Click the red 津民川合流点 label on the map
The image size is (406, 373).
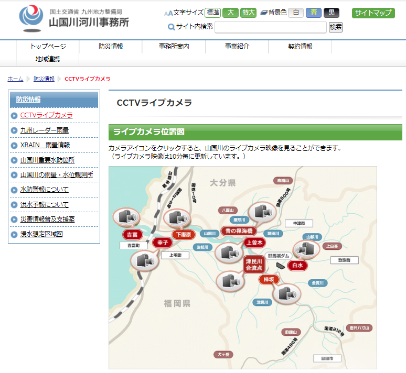click(x=254, y=265)
